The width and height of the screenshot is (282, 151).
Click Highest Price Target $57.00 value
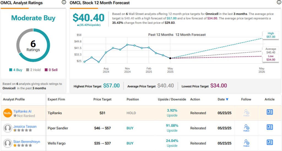[x=111, y=86]
